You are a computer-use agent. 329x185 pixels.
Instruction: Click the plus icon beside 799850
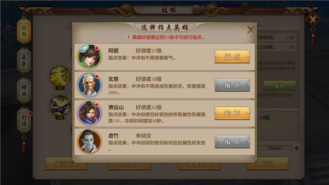point(297,148)
